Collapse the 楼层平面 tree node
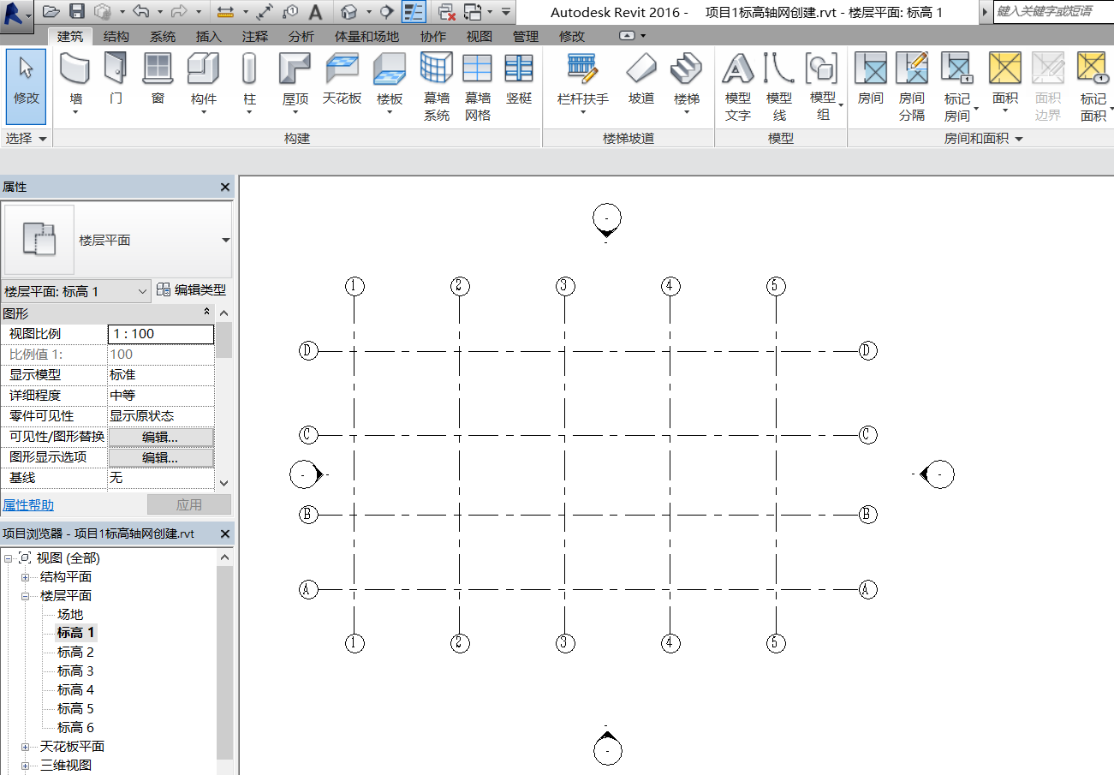1114x775 pixels. [x=25, y=596]
